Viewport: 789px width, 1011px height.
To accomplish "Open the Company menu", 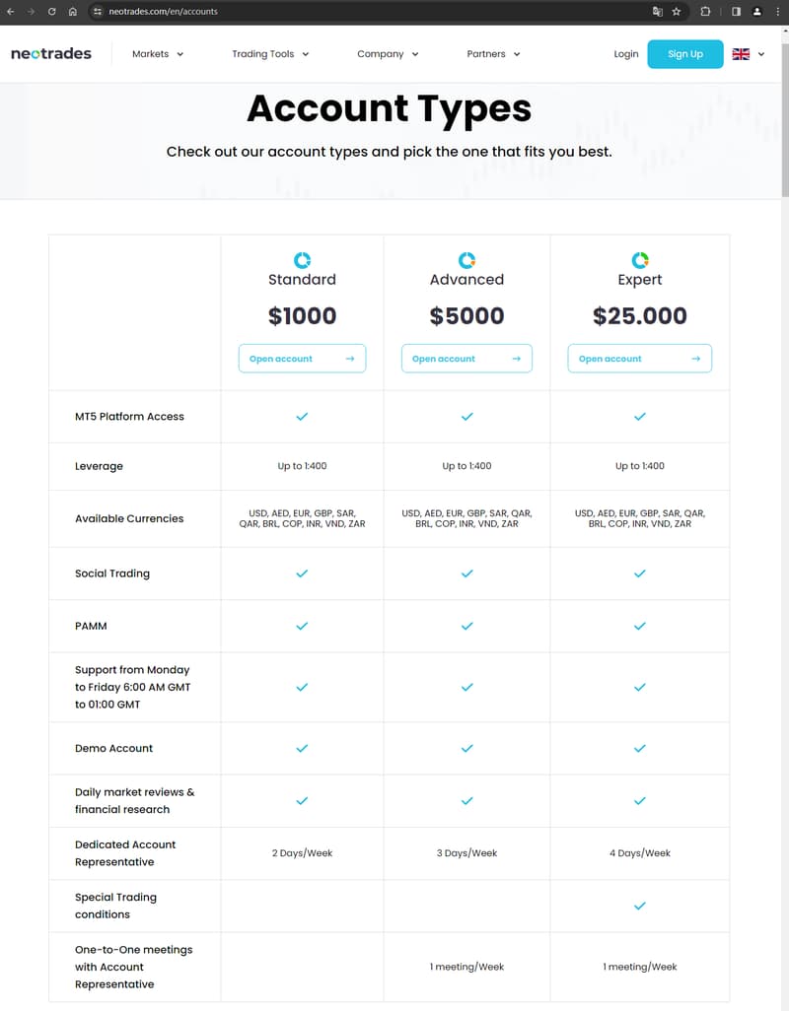I will (x=388, y=54).
